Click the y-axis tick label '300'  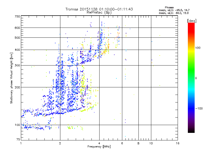17,66
